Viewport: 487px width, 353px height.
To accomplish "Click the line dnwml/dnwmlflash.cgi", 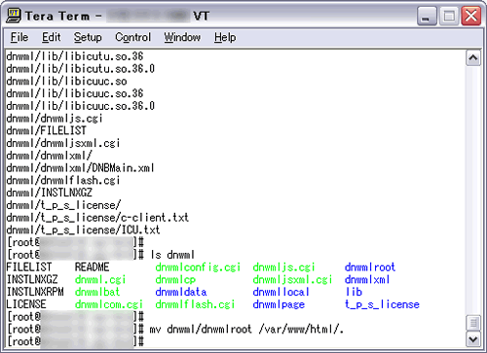I will [63, 180].
